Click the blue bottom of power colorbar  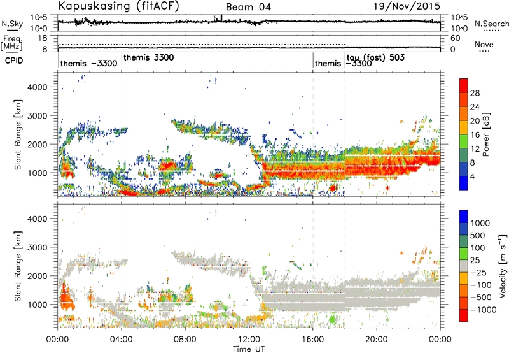point(464,183)
